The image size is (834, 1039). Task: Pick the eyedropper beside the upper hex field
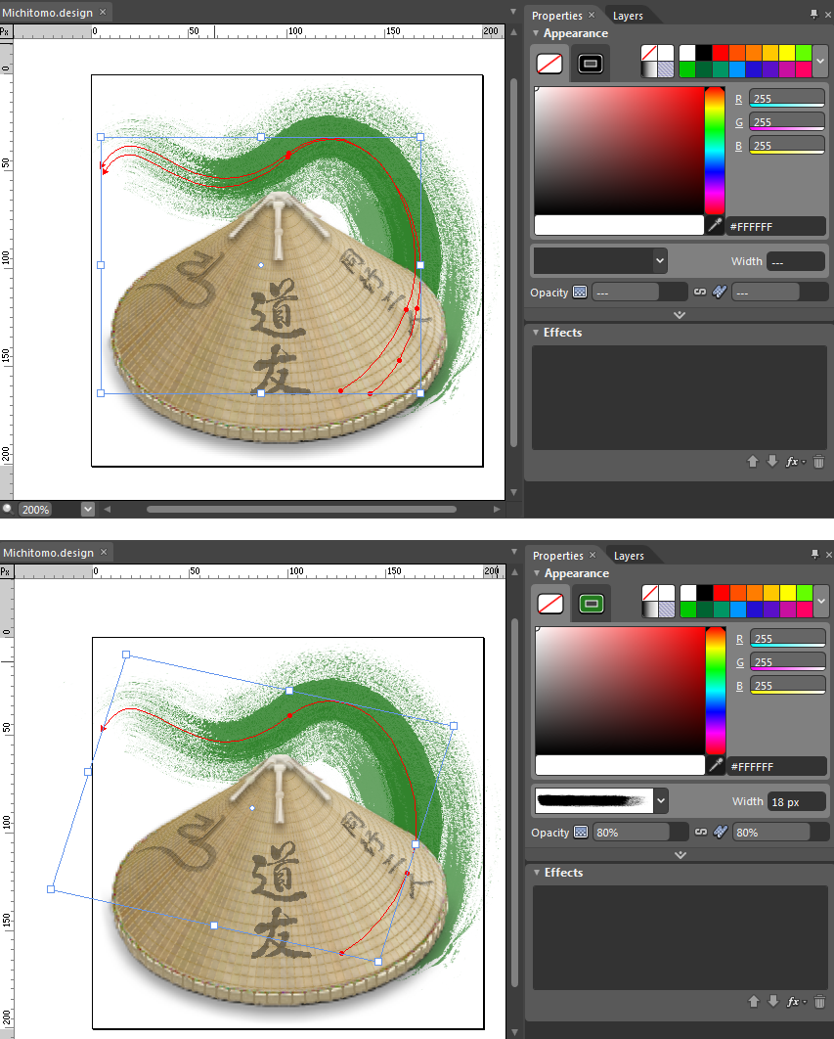(x=715, y=225)
